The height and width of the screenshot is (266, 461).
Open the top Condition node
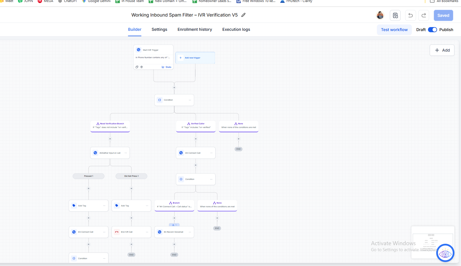174,100
